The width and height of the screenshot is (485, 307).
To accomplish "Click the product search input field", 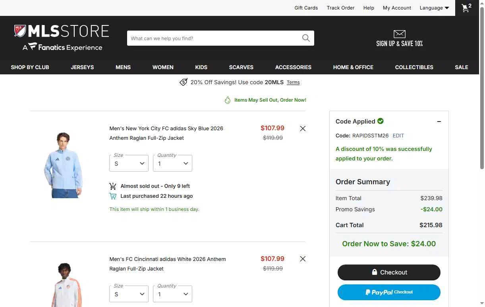I will (214, 38).
